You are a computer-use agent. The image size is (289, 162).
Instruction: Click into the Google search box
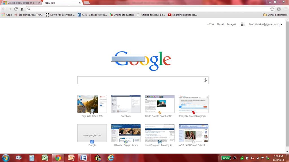[x=140, y=80]
